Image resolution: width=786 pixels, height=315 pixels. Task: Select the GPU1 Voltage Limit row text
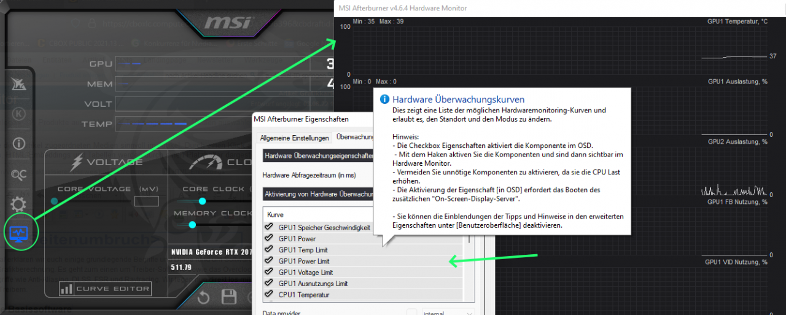click(306, 272)
